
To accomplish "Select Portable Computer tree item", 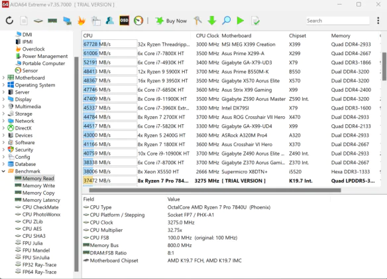I will pos(44,63).
